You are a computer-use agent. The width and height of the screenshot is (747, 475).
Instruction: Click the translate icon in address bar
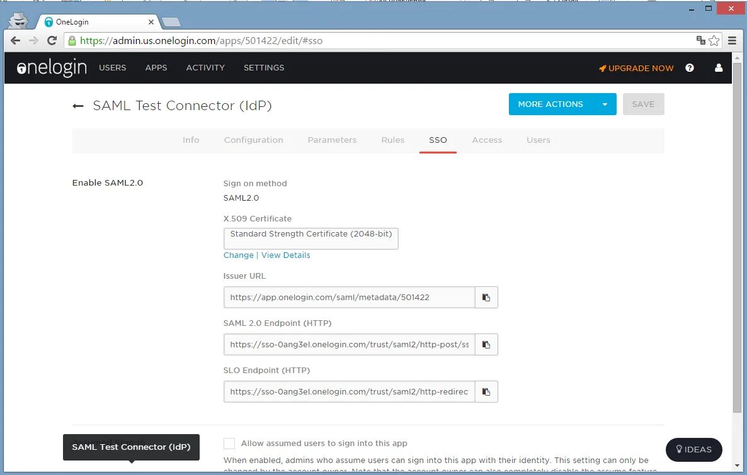pos(700,40)
